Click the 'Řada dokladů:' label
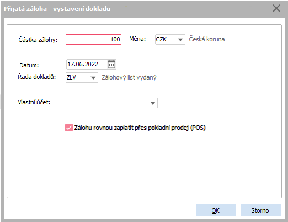Viewport: 288px width, 222px height. [36, 77]
